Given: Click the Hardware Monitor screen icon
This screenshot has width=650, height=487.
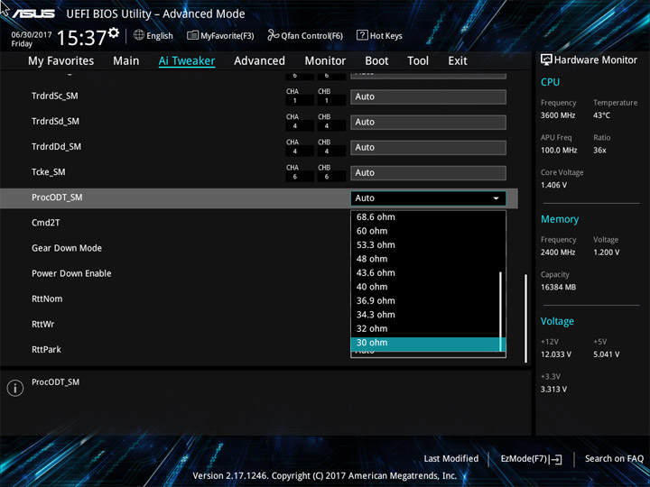Looking at the screenshot, I should [546, 60].
